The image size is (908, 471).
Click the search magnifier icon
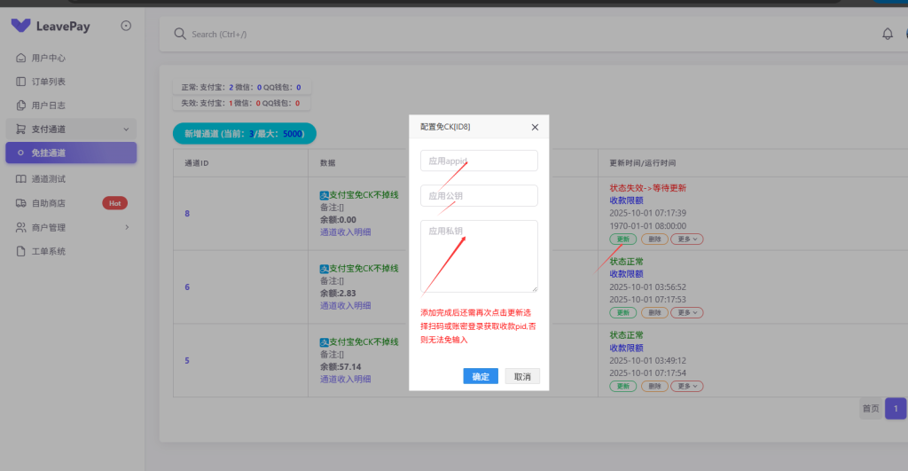[180, 35]
